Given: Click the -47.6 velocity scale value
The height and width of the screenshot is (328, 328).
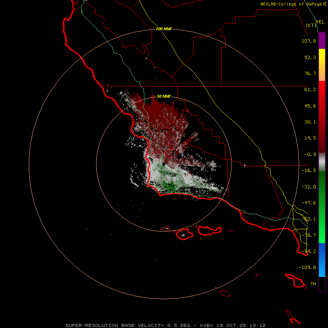Looking at the screenshot, I should pos(309,203).
